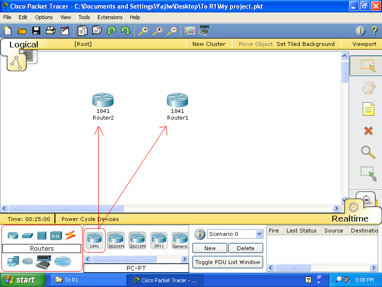Open the Activity Wizard icon
This screenshot has height=287, width=382.
coord(65,31)
